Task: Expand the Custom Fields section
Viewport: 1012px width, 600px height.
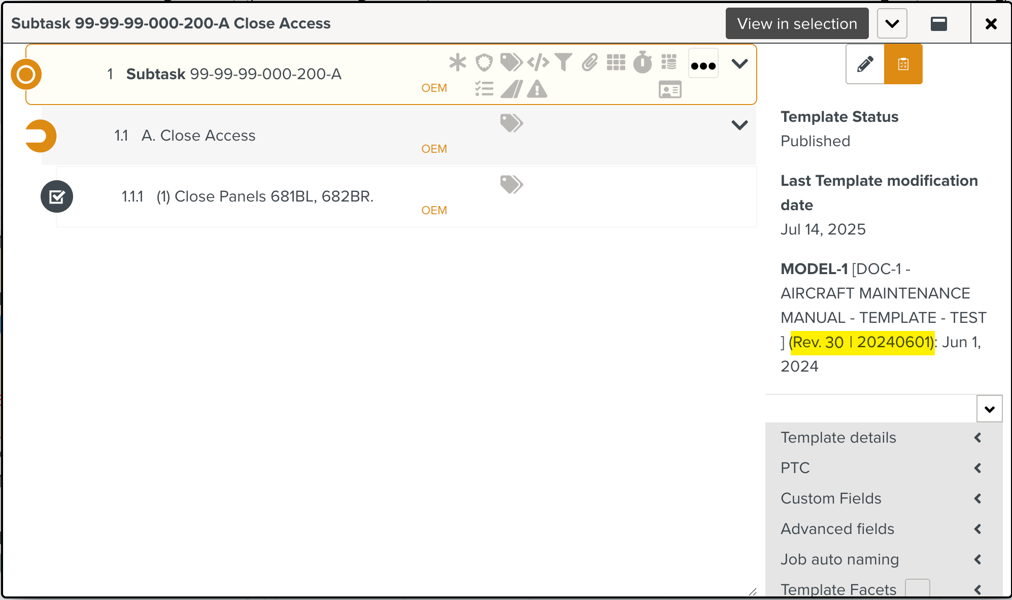Action: (831, 498)
